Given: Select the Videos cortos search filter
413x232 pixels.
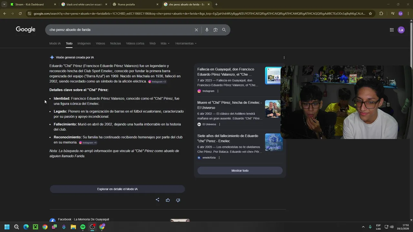Looking at the screenshot, I should click(135, 43).
